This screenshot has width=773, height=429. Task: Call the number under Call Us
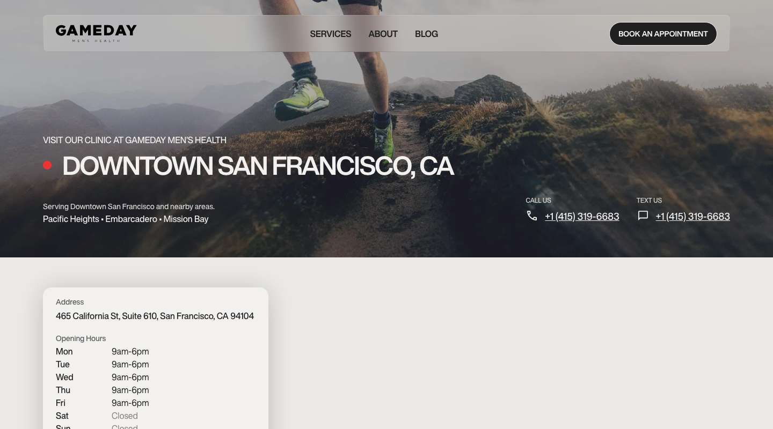(x=582, y=216)
